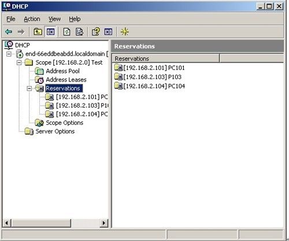Maximize the DHCP window
Image resolution: width=289 pixels, height=241 pixels.
(x=269, y=6)
